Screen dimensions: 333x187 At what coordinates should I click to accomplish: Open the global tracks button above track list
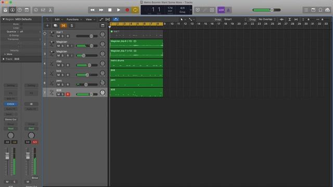[x=103, y=25]
